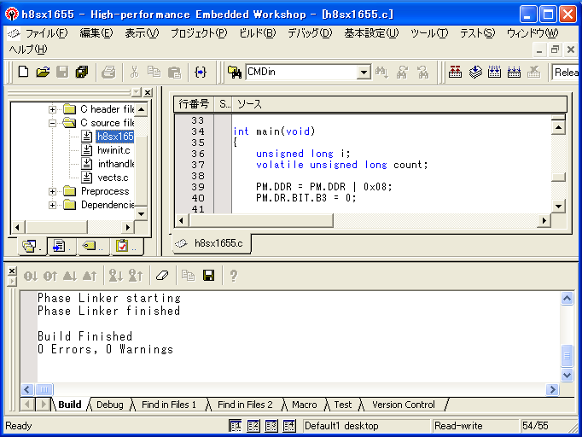The height and width of the screenshot is (437, 582).
Task: Click the copy output icon
Action: [x=189, y=276]
